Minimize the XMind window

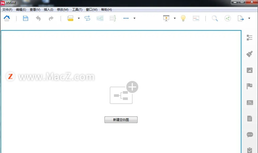pyautogui.click(x=235, y=2)
